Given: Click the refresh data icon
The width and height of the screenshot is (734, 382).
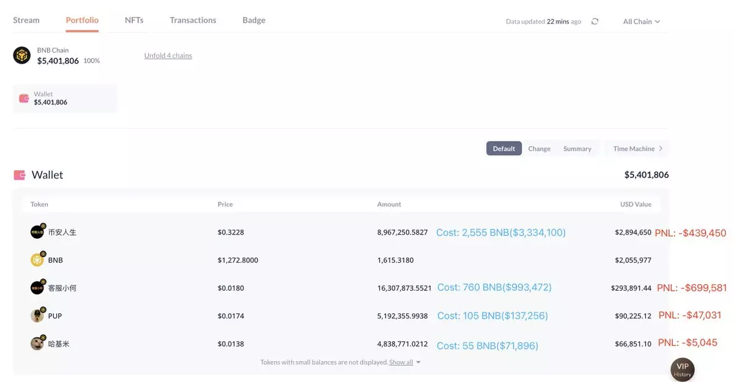Looking at the screenshot, I should (595, 21).
